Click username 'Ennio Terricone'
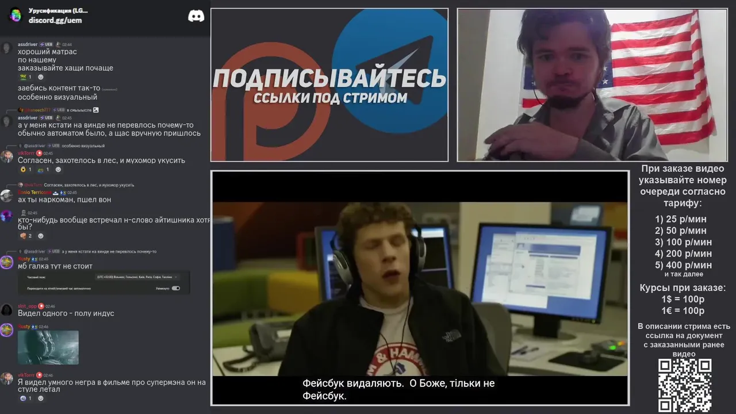 (x=34, y=192)
